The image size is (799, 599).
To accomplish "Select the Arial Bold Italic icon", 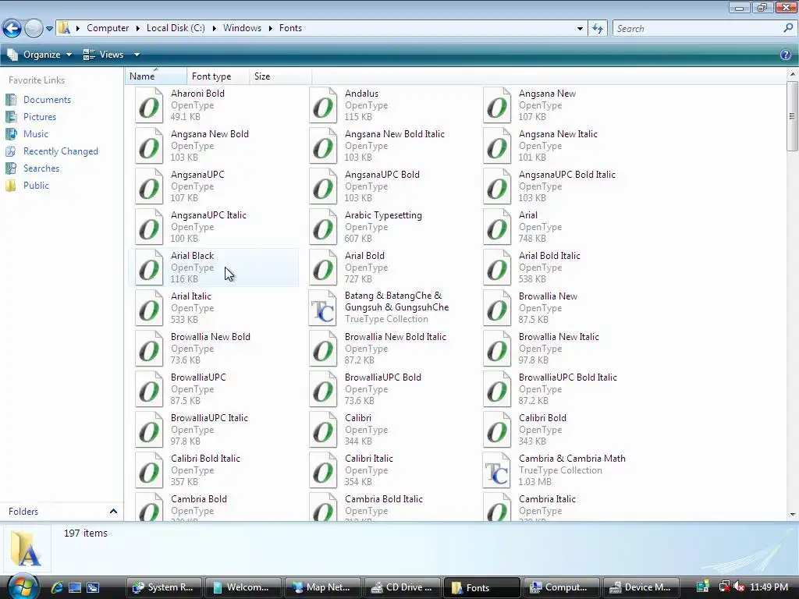I will point(497,268).
